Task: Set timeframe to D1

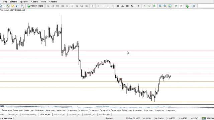Action: coord(77,6)
